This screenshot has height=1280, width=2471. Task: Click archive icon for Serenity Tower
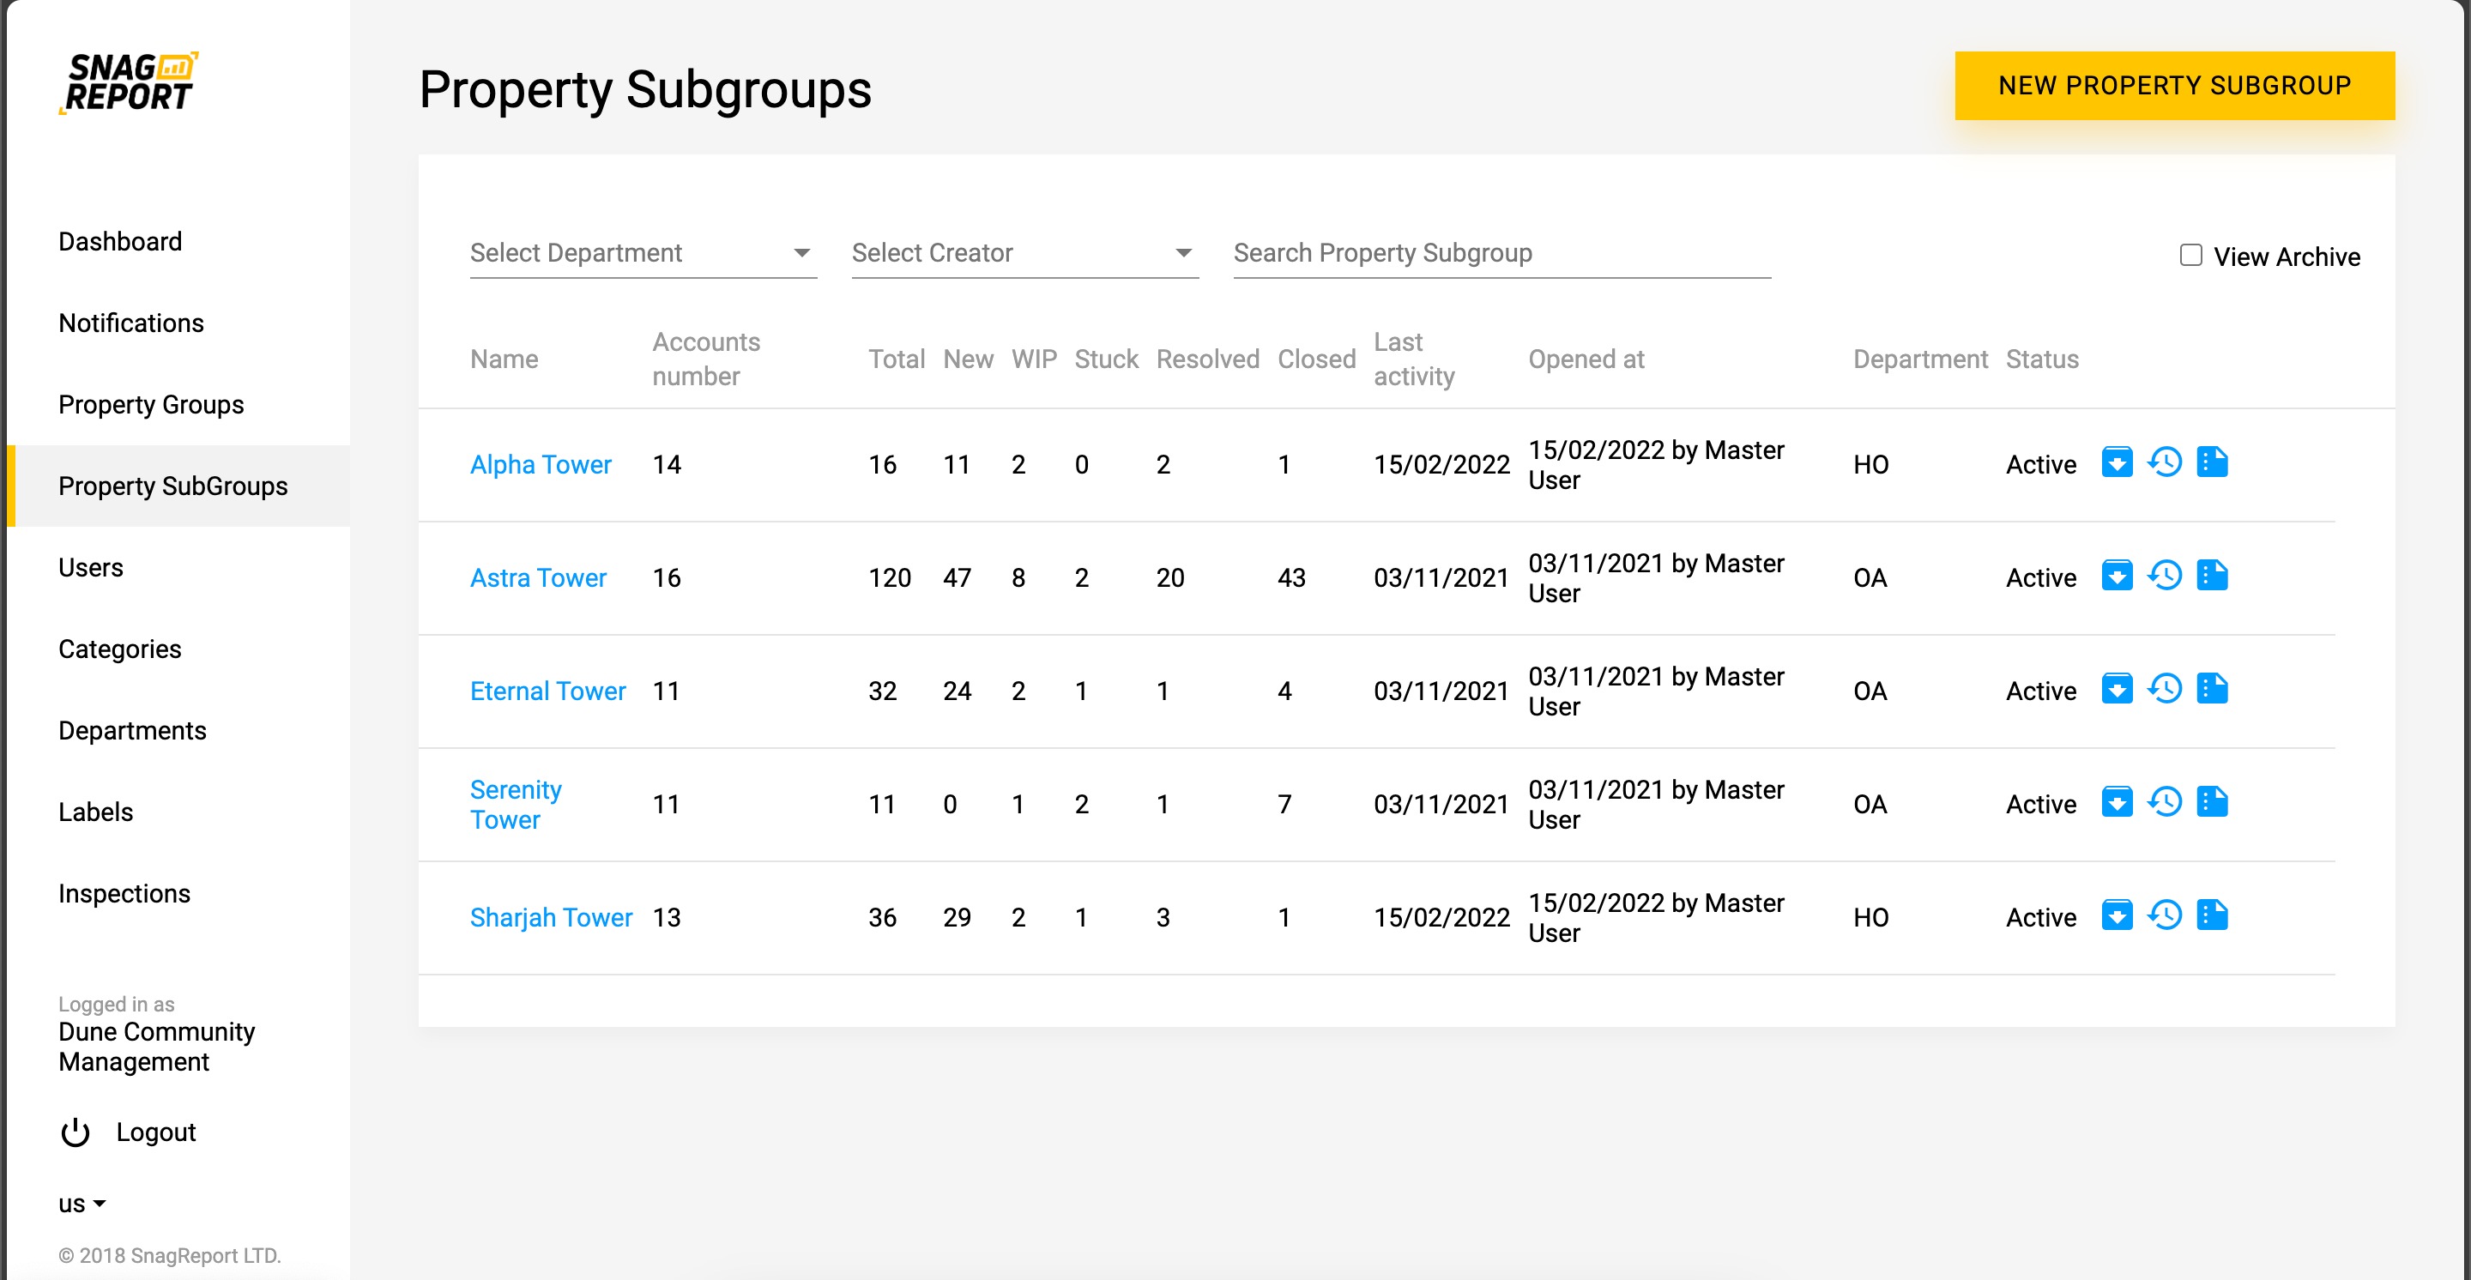(x=2116, y=801)
